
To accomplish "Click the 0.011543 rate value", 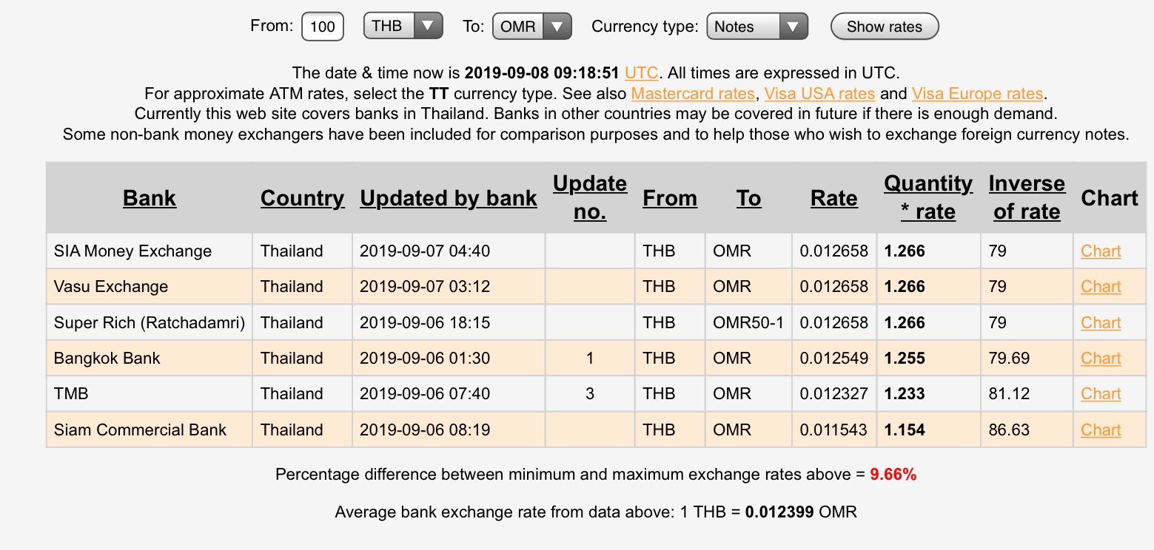I will (x=833, y=430).
